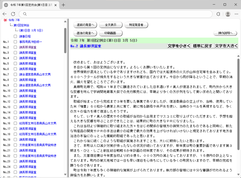The image size is (241, 178).
Task: Click the search magnifier in address bar
Action: click(x=25, y=14)
